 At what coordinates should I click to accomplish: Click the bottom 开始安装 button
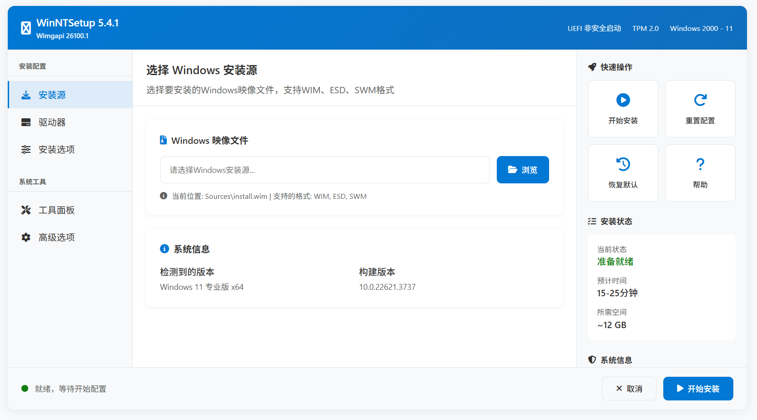coord(698,389)
